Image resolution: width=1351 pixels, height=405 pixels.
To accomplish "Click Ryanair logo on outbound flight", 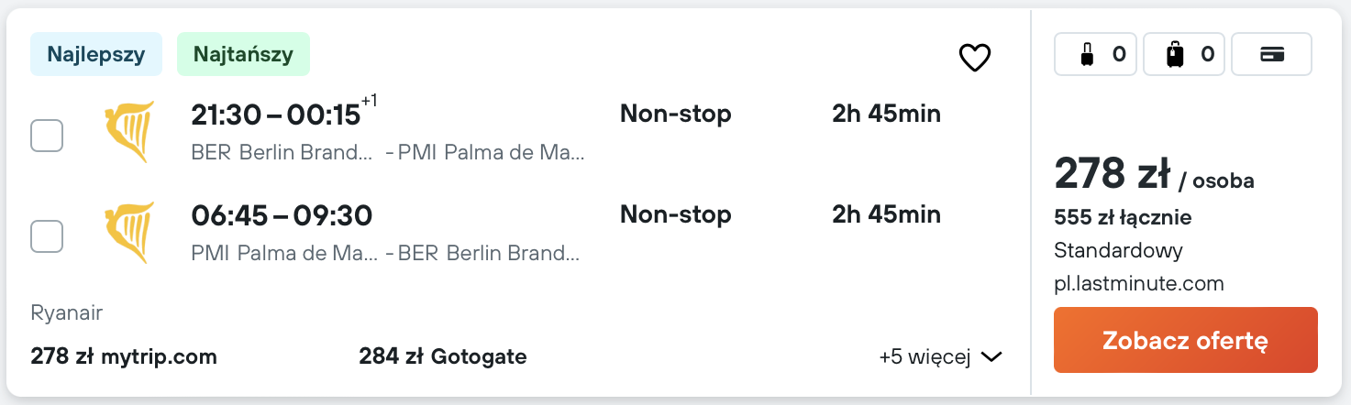I will (x=129, y=132).
